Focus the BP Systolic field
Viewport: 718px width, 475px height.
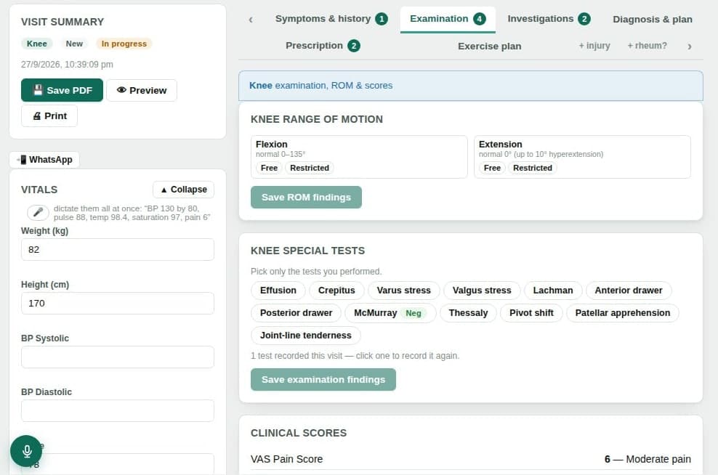pyautogui.click(x=117, y=357)
